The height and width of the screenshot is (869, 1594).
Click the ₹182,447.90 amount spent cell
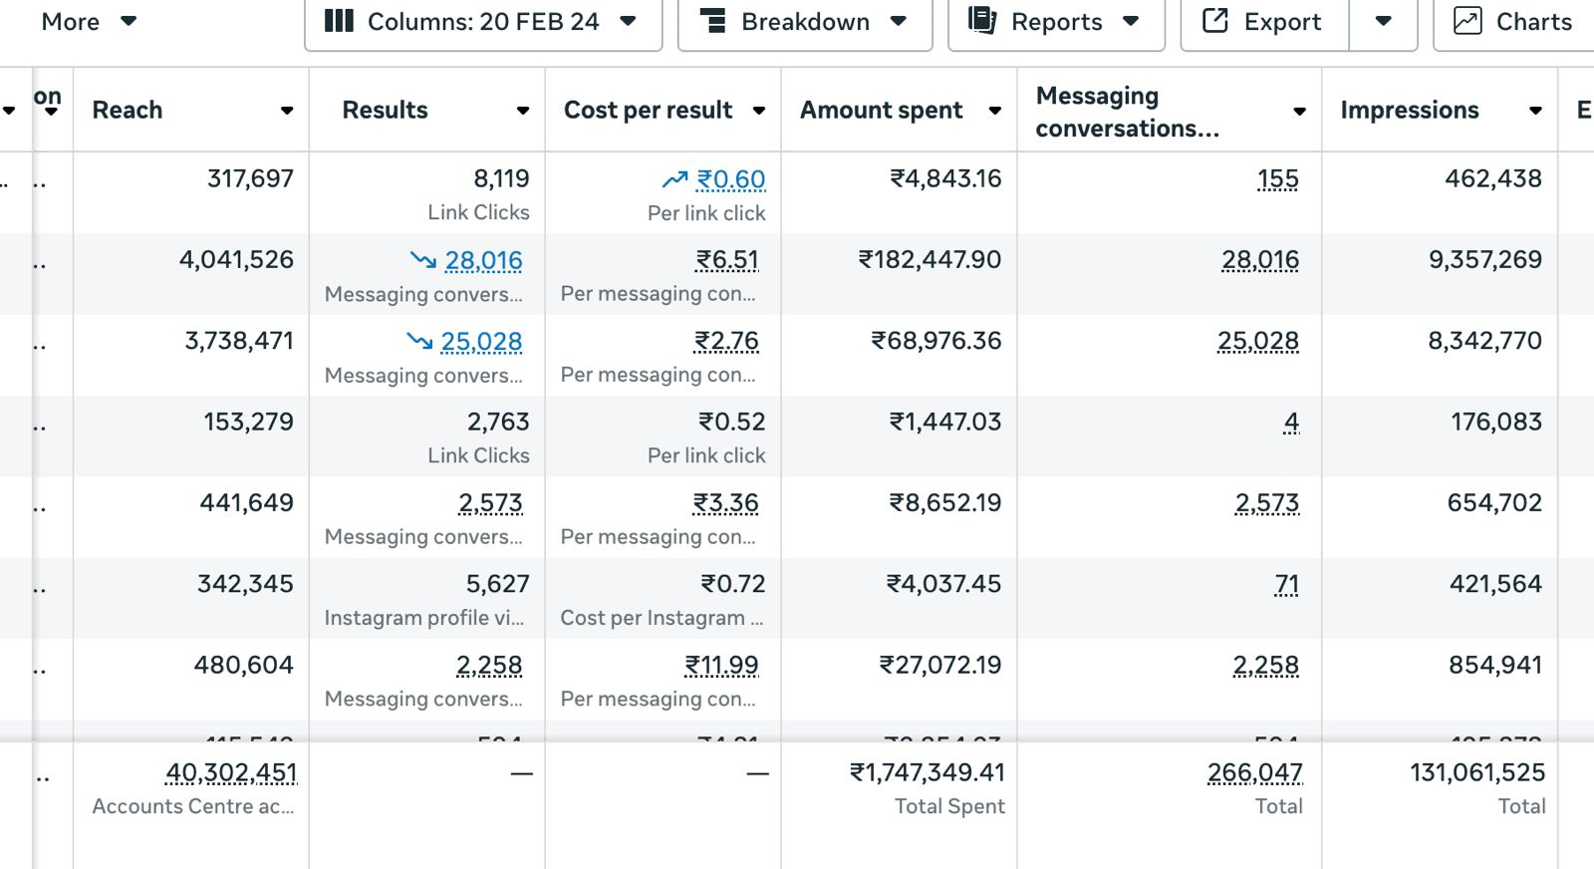[x=930, y=260]
